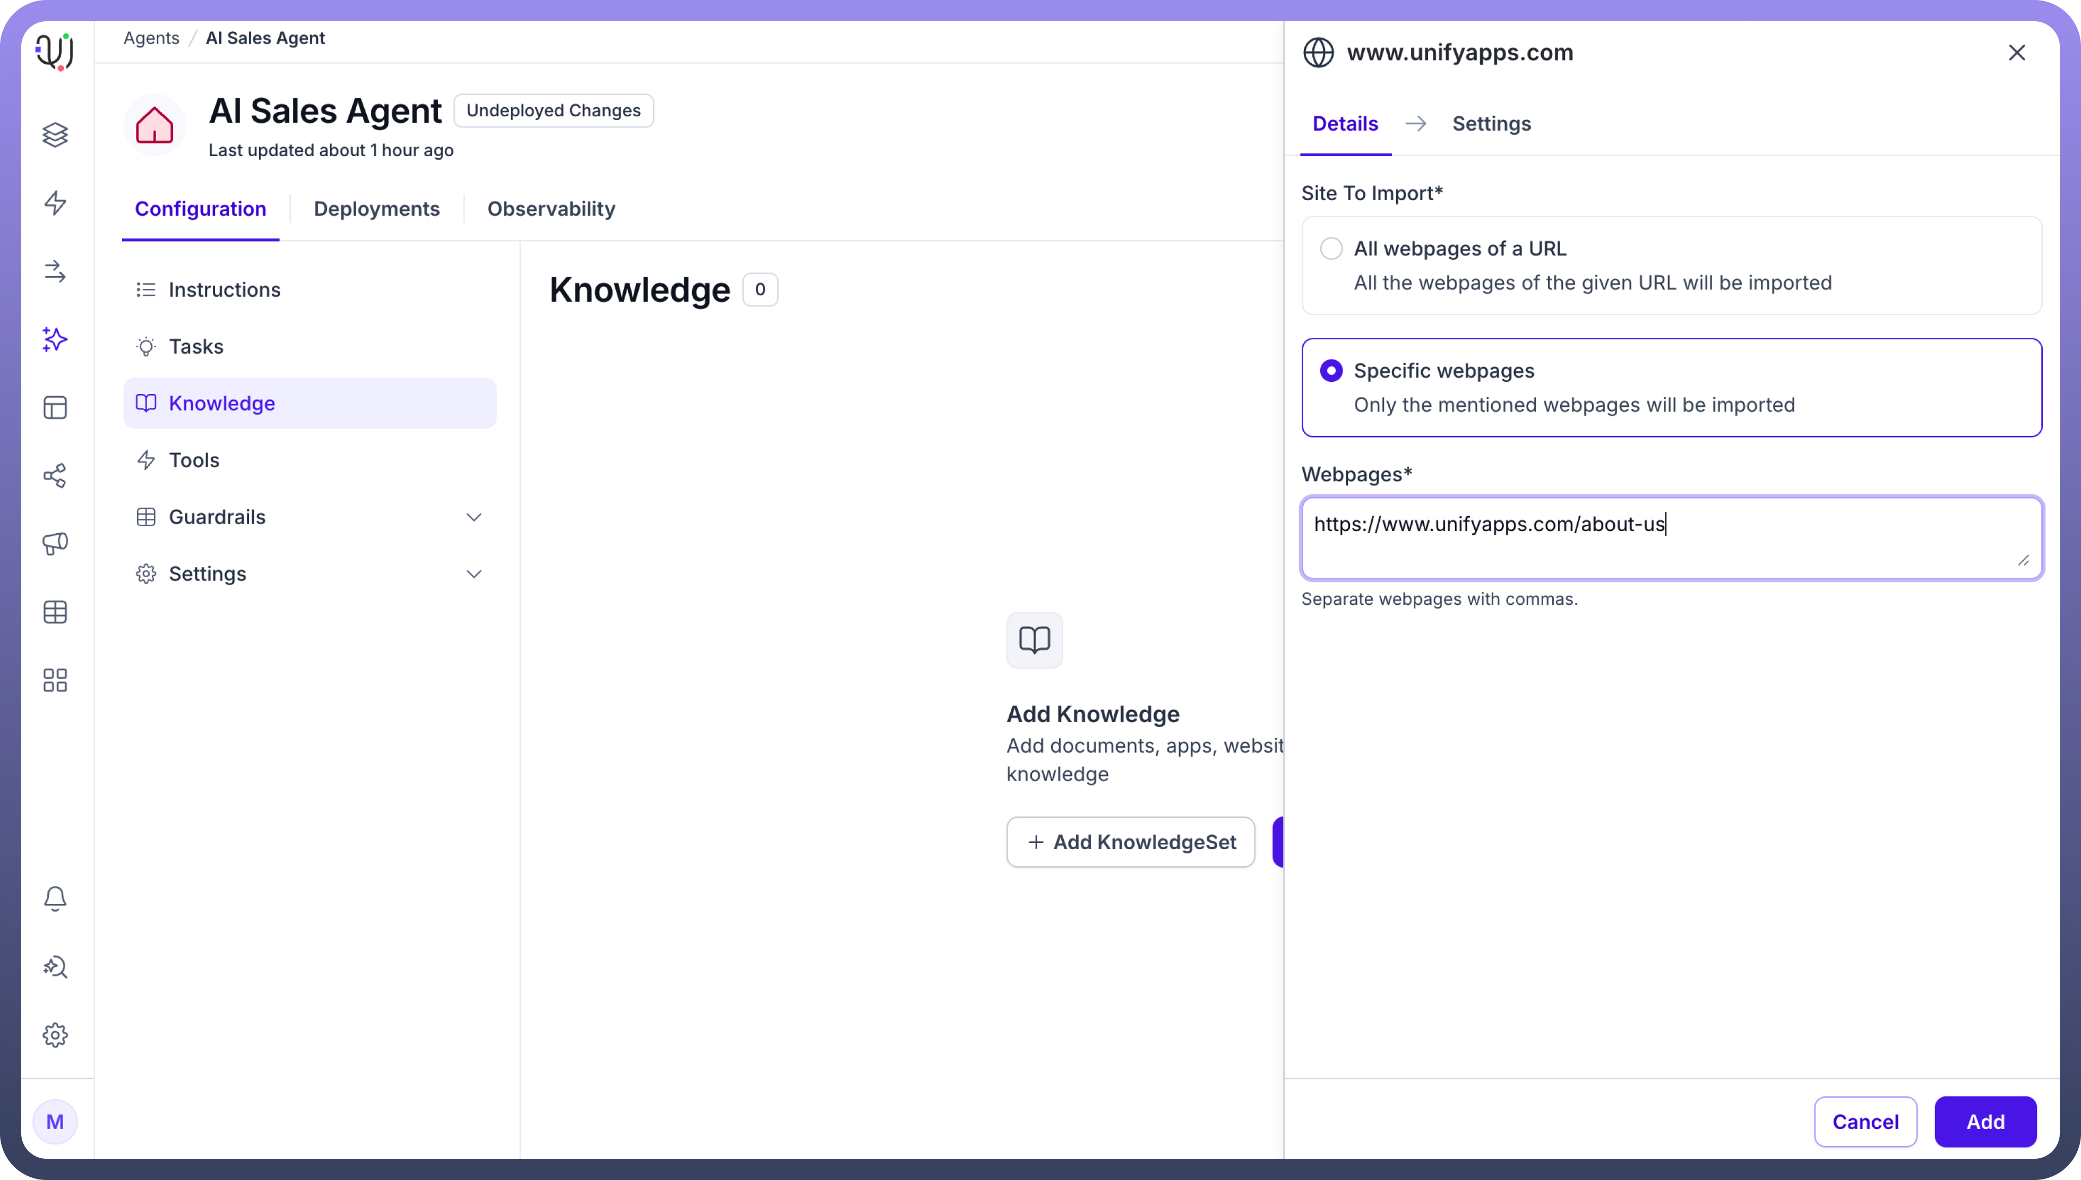
Task: Click the sparkle AI agents sidebar icon
Action: pyautogui.click(x=55, y=339)
